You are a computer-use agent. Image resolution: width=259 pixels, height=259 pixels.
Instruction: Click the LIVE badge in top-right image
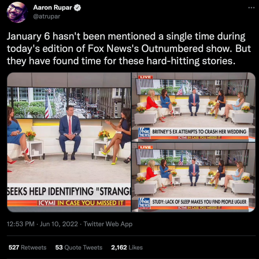point(145,77)
